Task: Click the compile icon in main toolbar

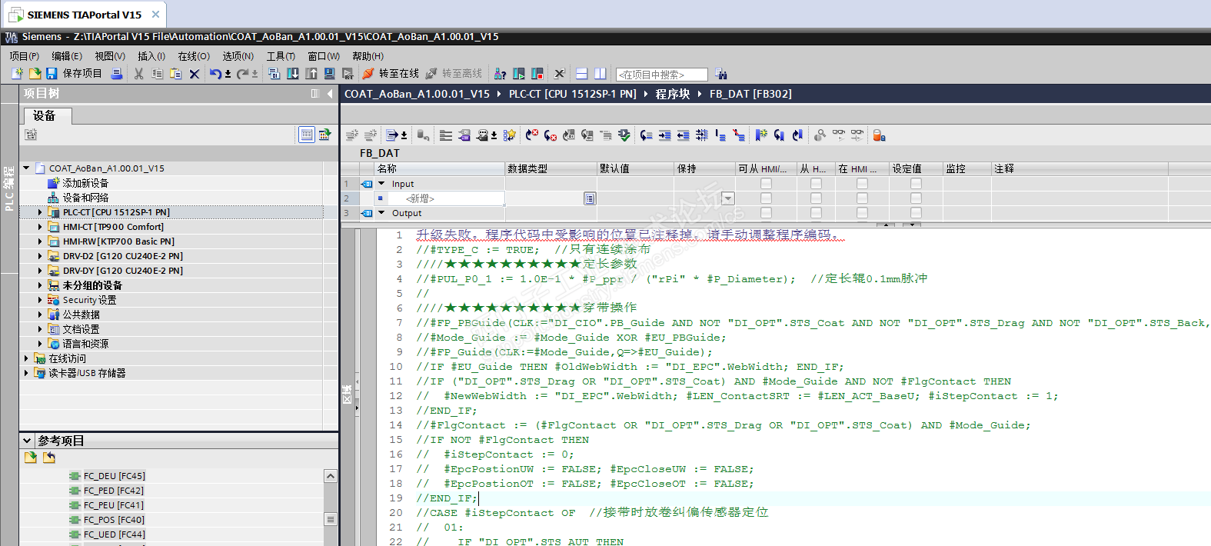Action: (x=274, y=74)
